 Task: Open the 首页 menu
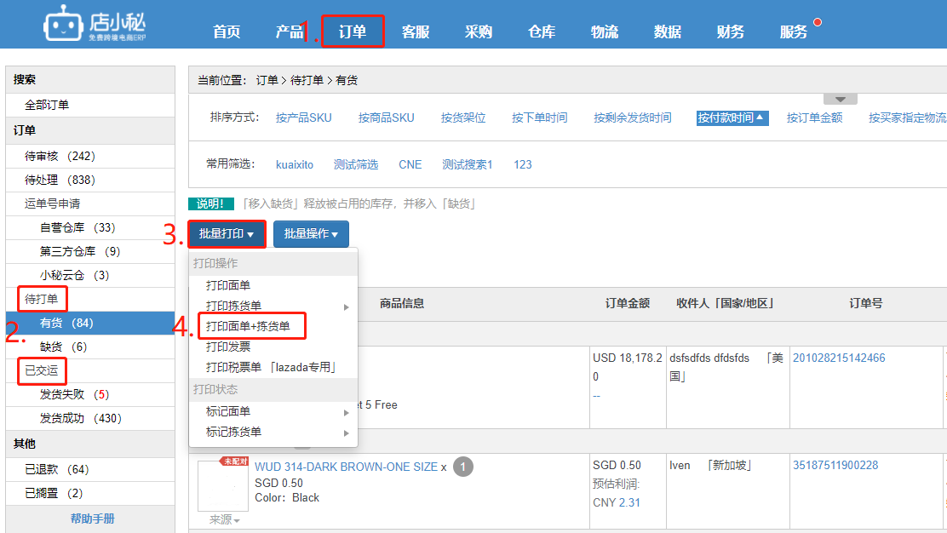(x=227, y=32)
